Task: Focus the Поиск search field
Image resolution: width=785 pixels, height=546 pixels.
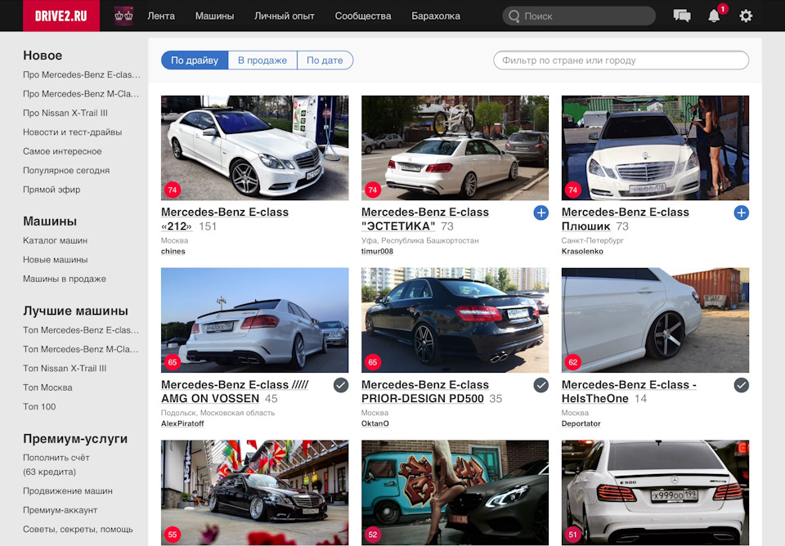Action: [579, 16]
